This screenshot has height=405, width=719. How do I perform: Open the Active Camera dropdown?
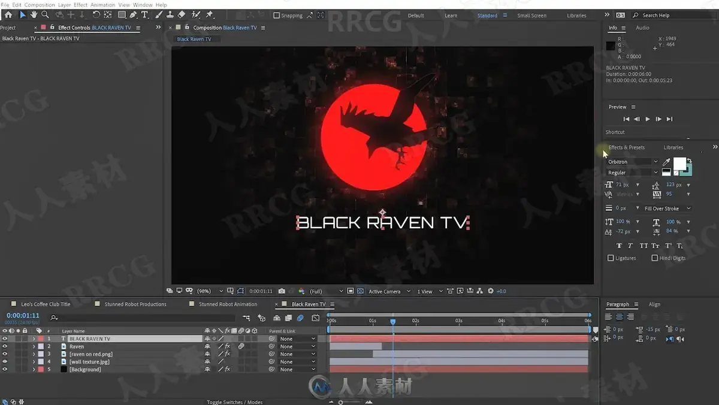click(389, 291)
